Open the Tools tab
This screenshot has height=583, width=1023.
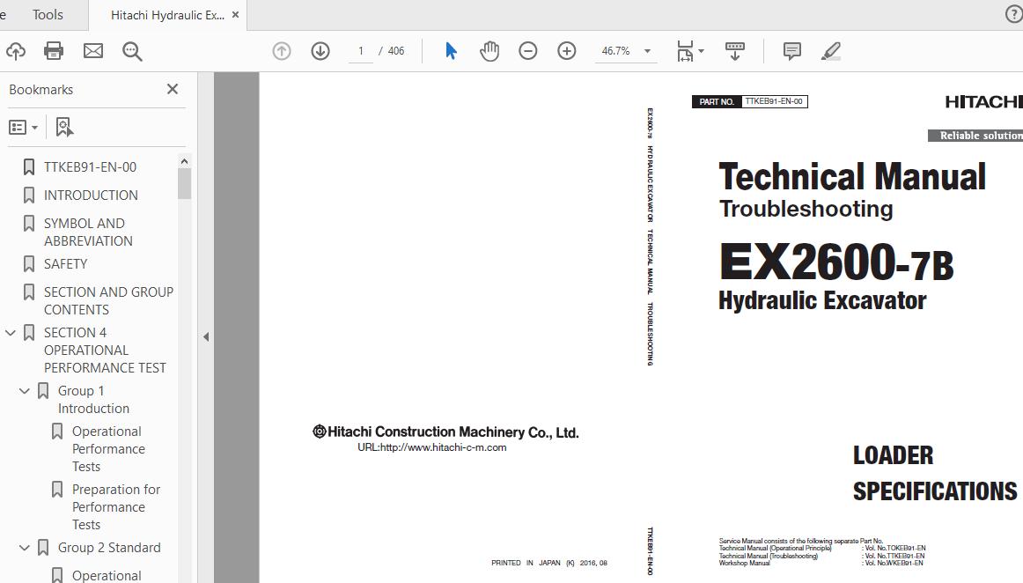point(48,14)
